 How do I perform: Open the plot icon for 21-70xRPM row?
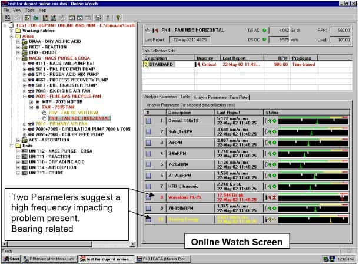click(148, 176)
